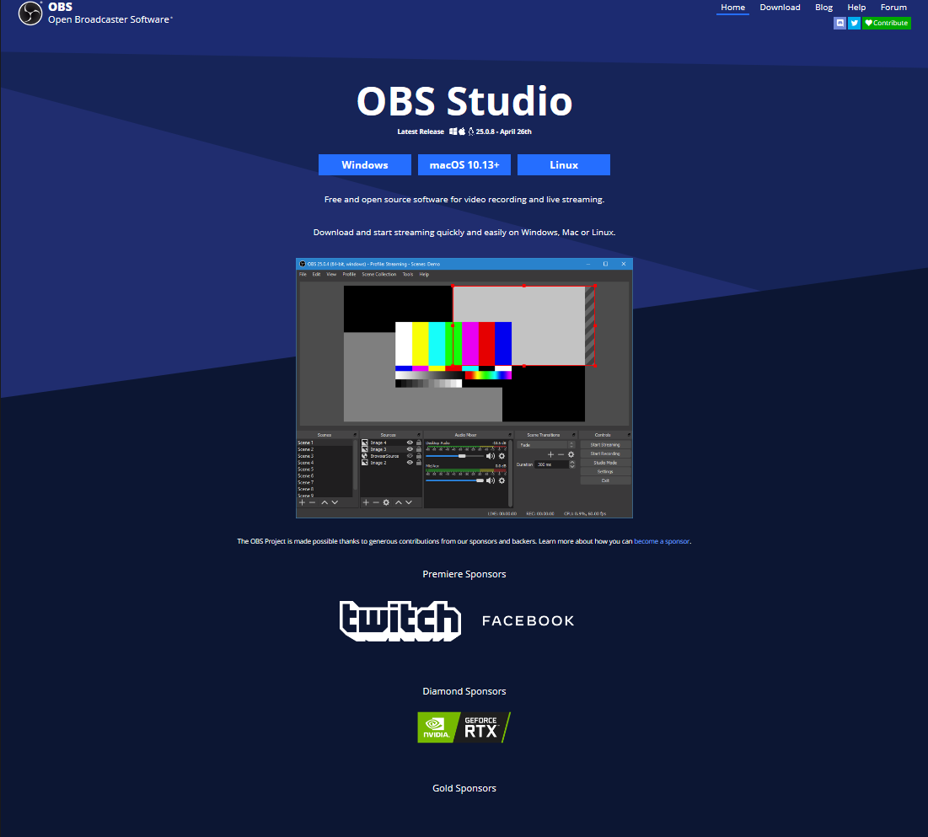Open the Download page from the top navigation
This screenshot has width=928, height=837.
point(780,8)
